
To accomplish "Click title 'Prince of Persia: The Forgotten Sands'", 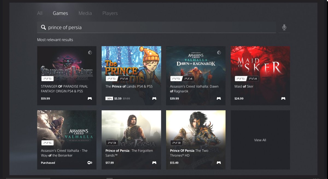I will click(x=129, y=153).
